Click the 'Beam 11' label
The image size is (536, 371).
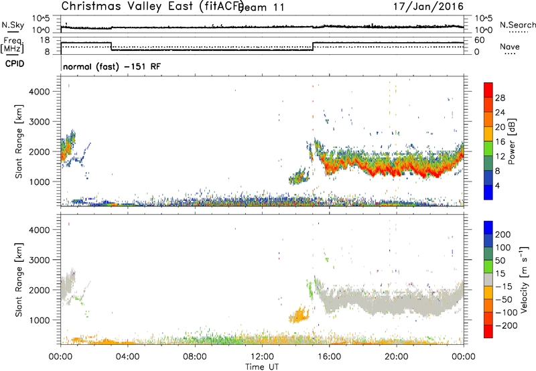[x=263, y=7]
